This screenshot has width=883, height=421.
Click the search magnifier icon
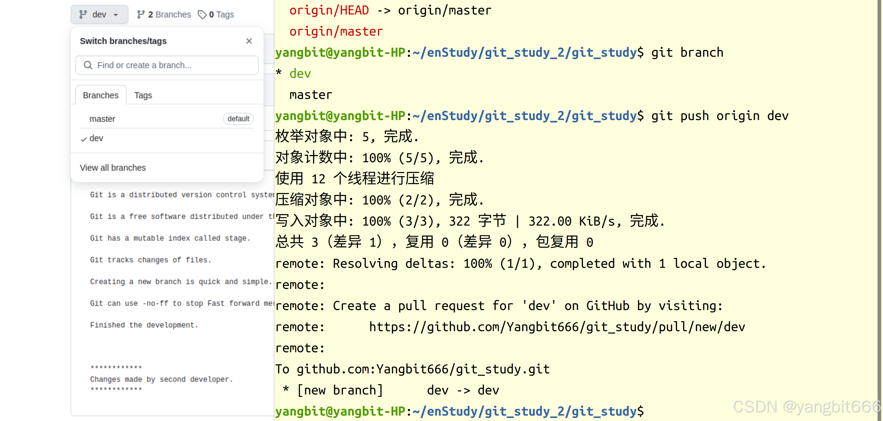click(x=88, y=65)
